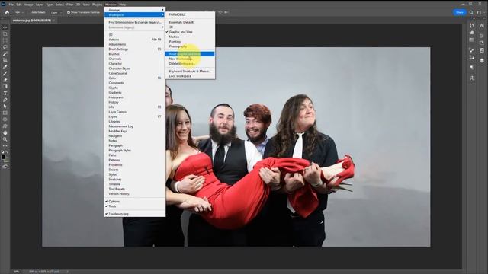Click the Home icon in options bar
Viewport: 488px width, 274px height.
click(x=7, y=12)
